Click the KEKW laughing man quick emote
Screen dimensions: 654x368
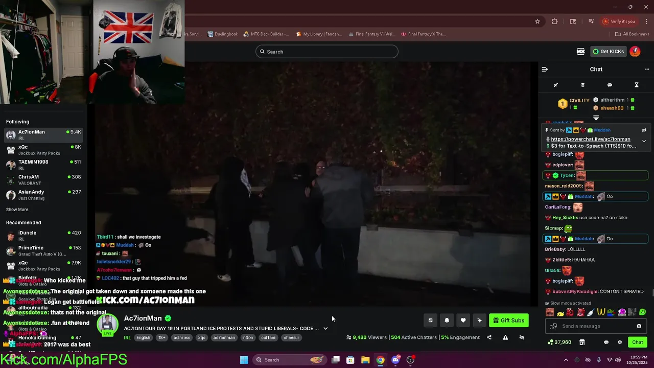(x=550, y=312)
